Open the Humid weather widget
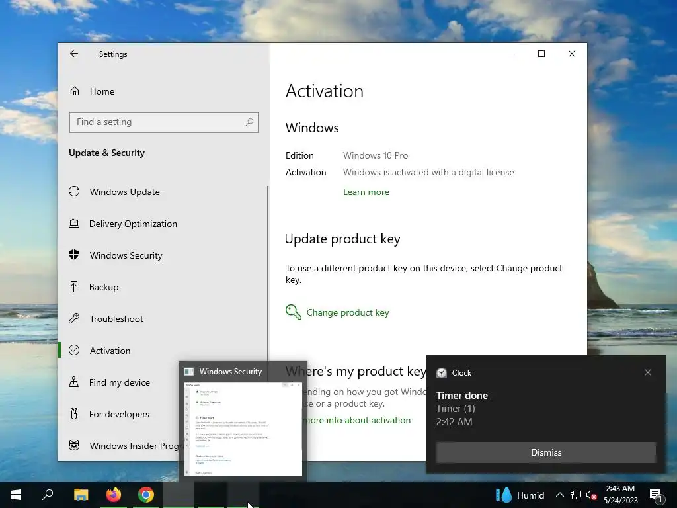677x508 pixels. [x=520, y=495]
